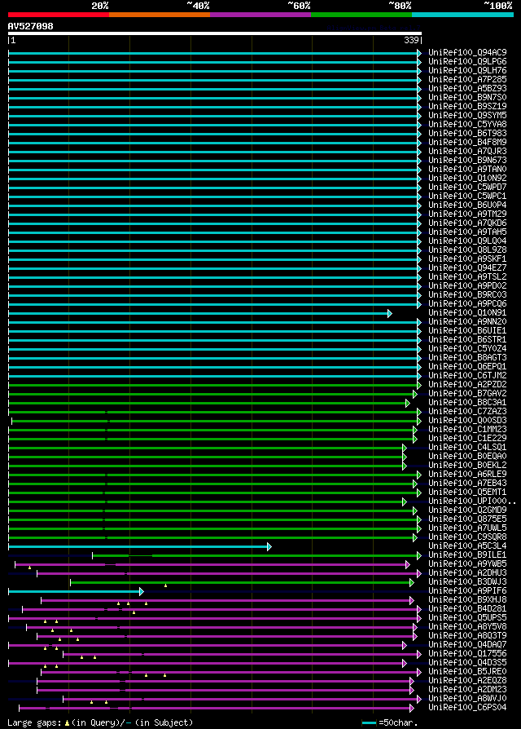Open the UniRef100_Q94AC9 hit label
Screen dimensions: 521x729
[467, 52]
